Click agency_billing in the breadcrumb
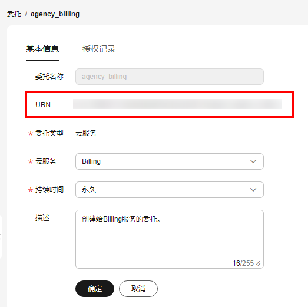Screen dimensions: 308x307 (x=55, y=14)
